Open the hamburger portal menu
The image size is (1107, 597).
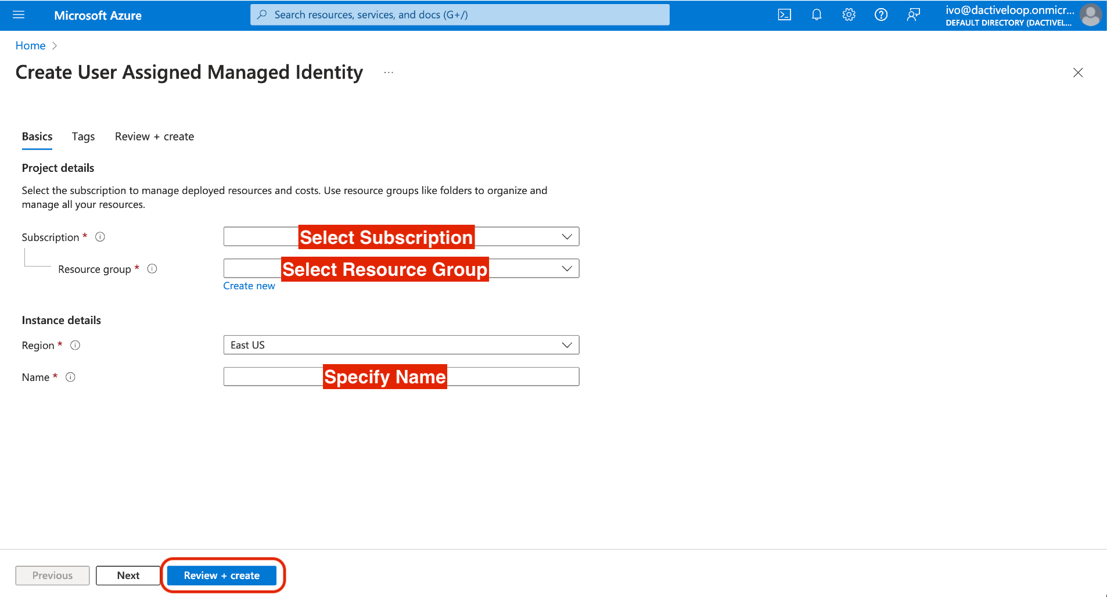19,15
